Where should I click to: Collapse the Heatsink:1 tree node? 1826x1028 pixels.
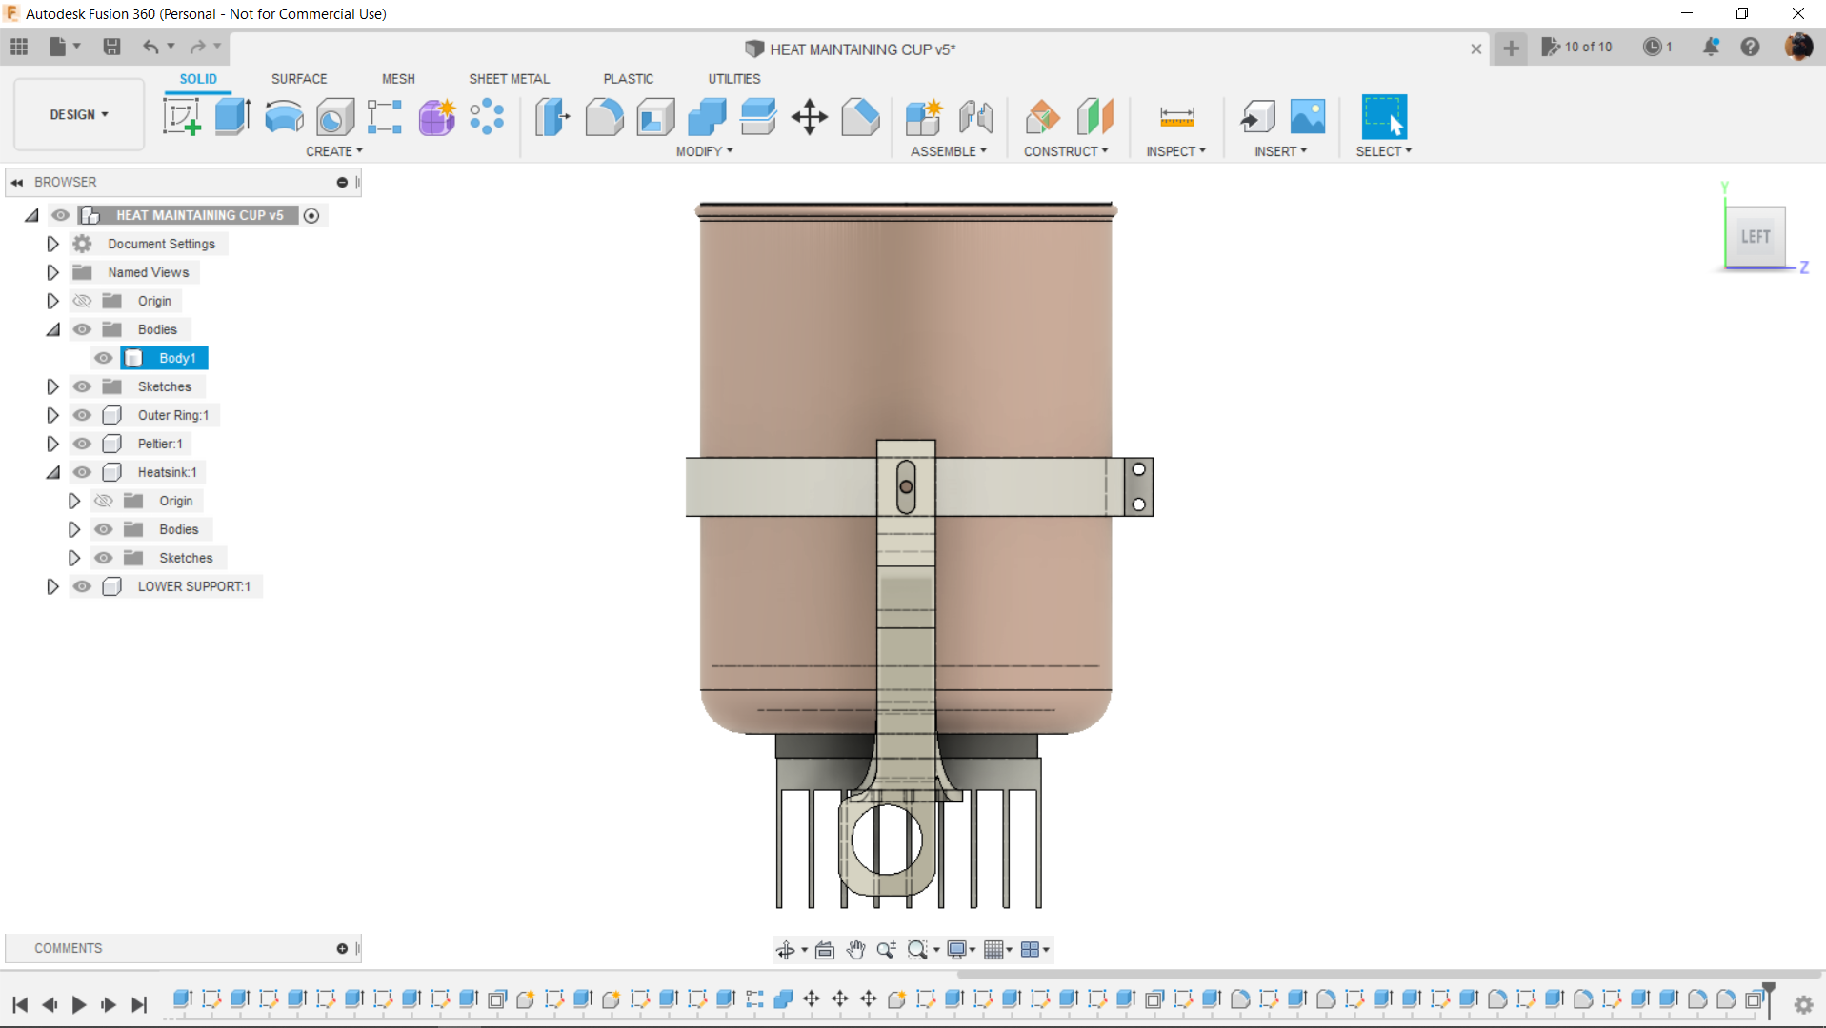pyautogui.click(x=52, y=472)
